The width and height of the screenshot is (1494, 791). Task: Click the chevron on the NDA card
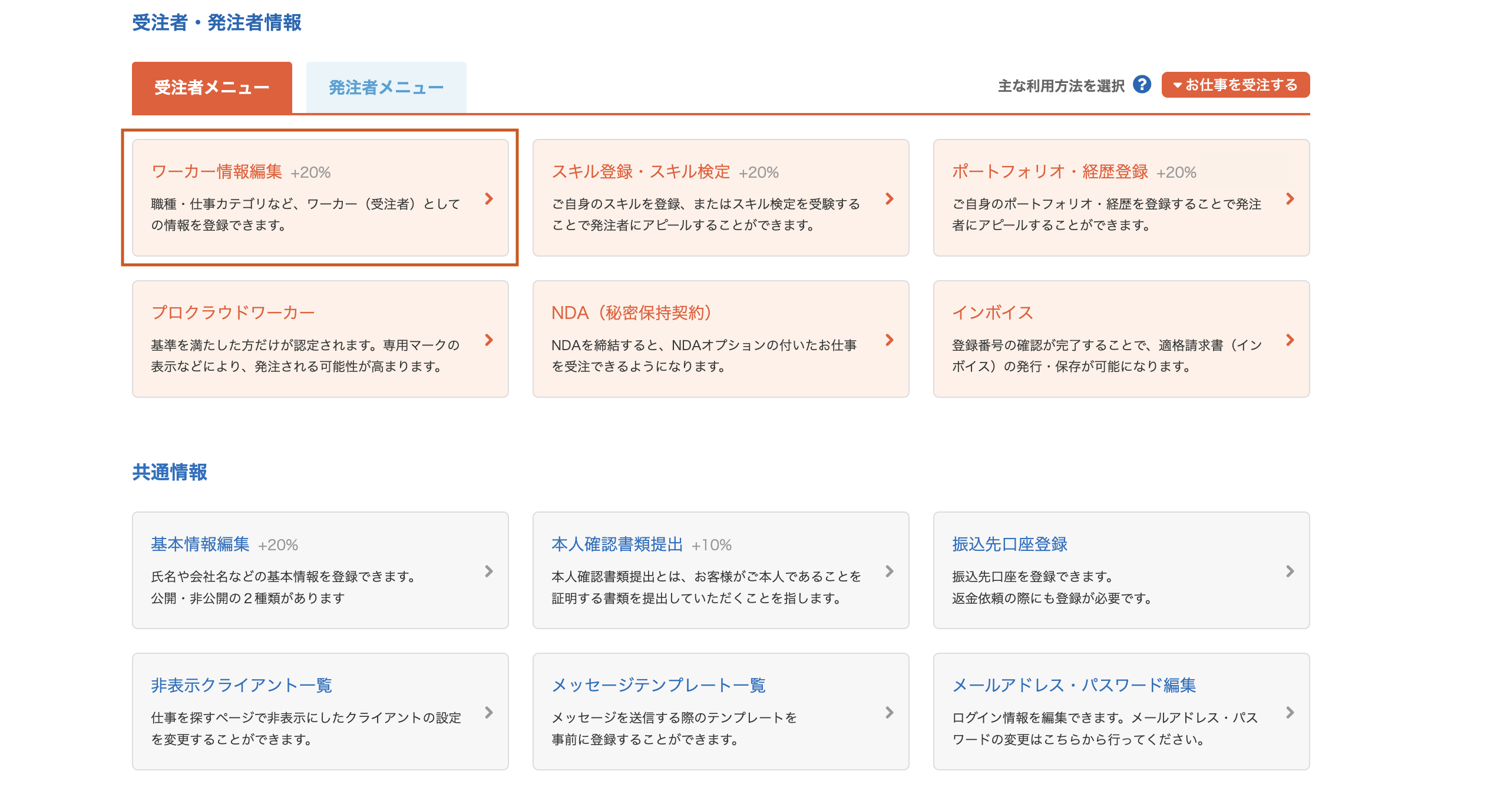click(889, 340)
